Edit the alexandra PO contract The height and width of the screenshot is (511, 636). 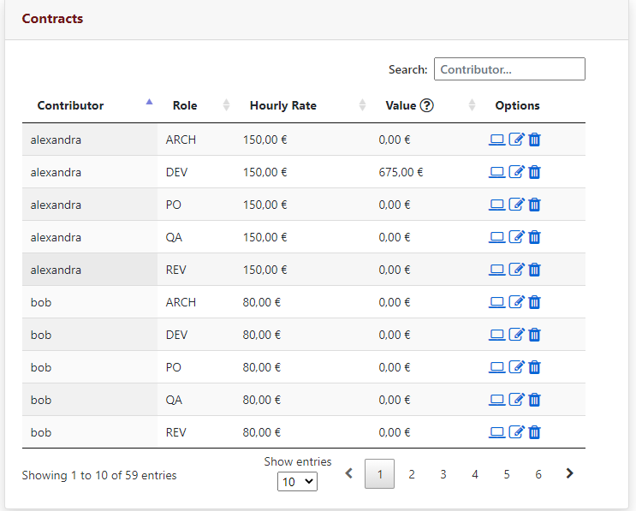(517, 204)
